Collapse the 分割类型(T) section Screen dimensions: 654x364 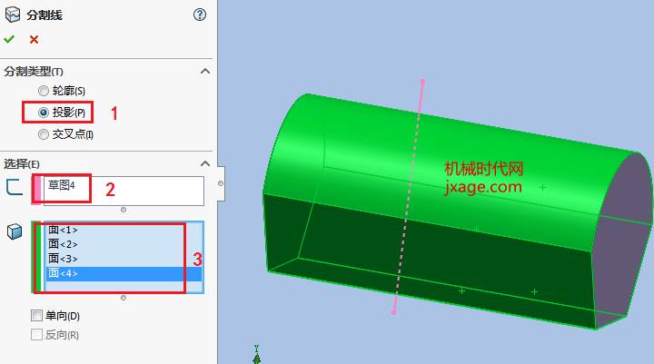[204, 72]
